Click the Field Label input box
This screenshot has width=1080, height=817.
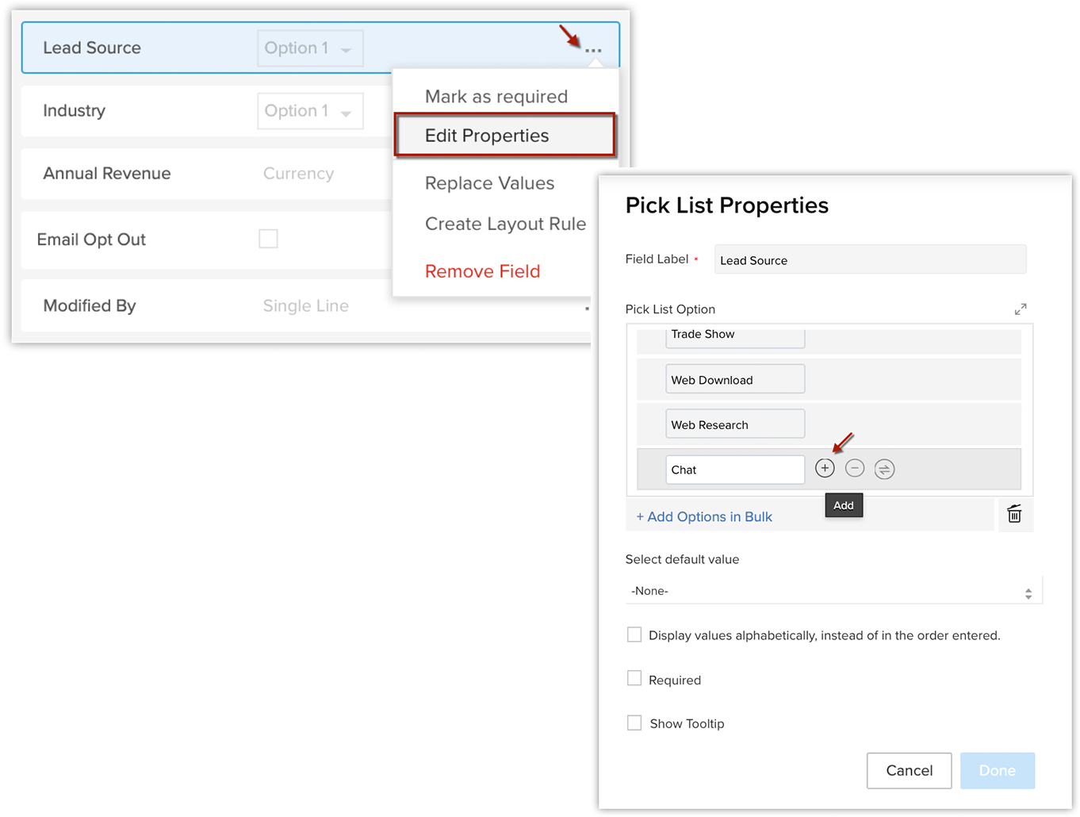click(870, 260)
